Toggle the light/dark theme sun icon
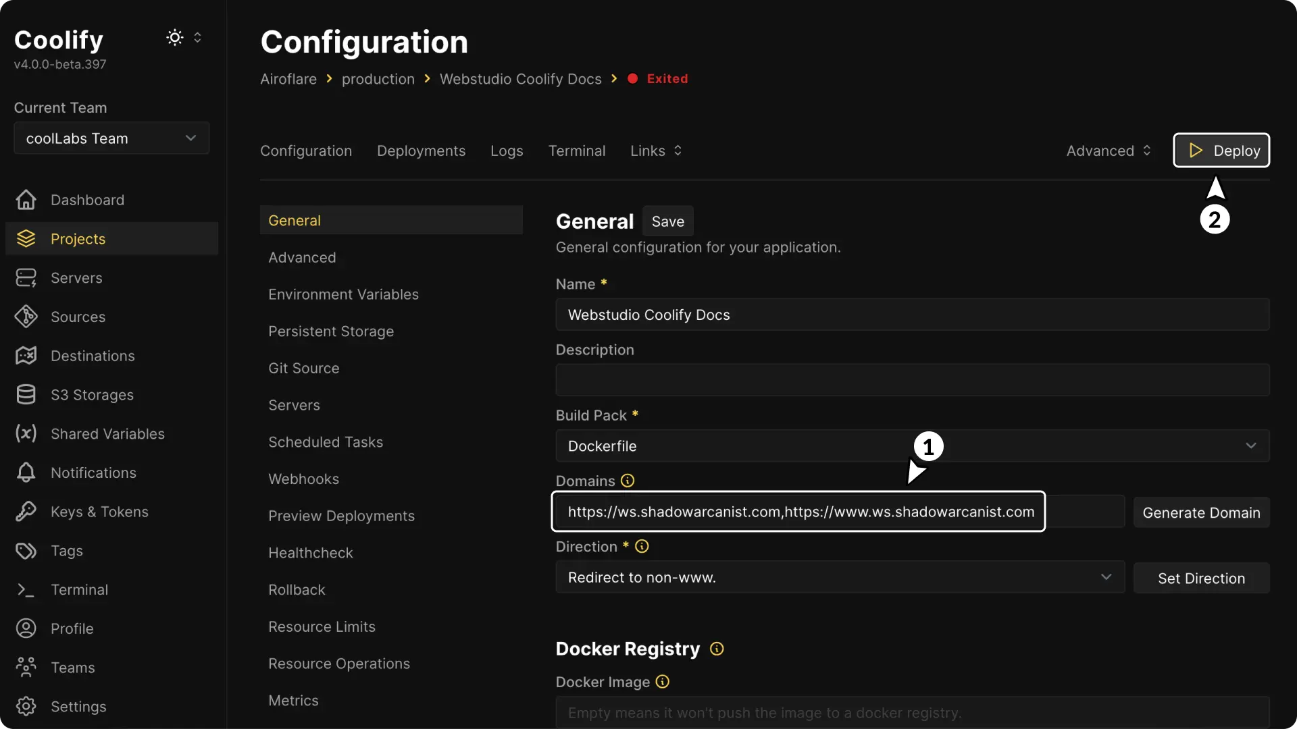Viewport: 1297px width, 729px height. (175, 38)
